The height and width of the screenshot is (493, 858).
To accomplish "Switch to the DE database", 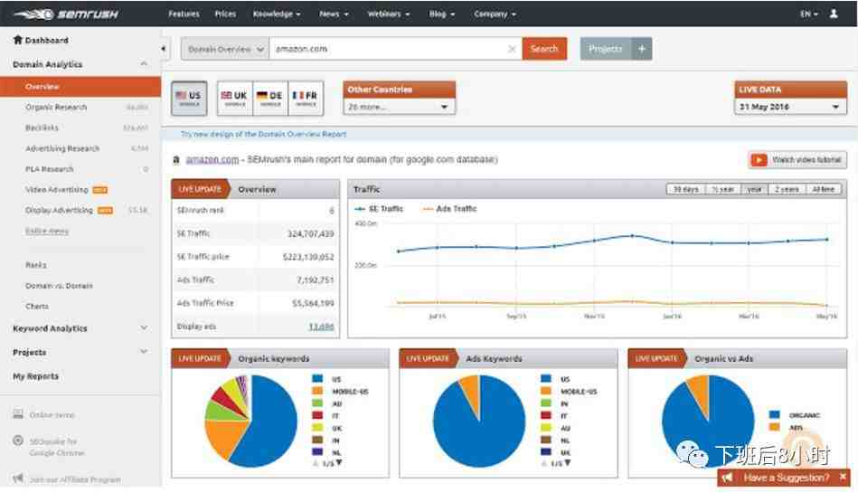I will tap(270, 98).
